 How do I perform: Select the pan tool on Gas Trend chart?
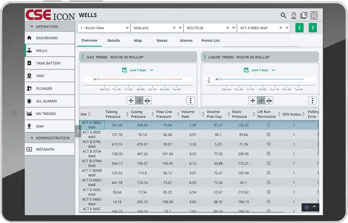pyautogui.click(x=131, y=100)
